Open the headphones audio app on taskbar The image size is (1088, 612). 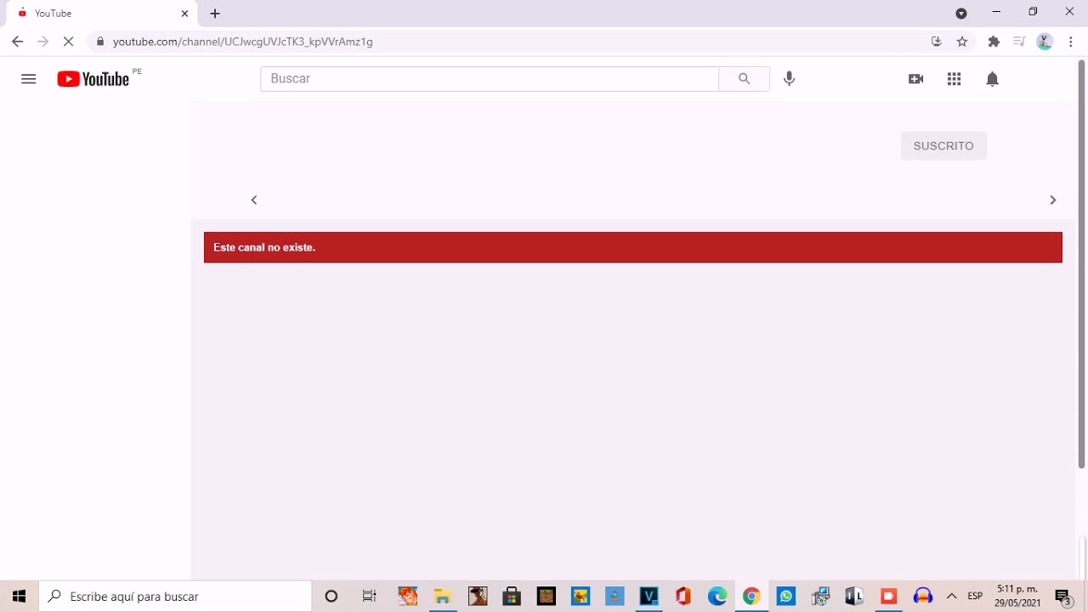(x=923, y=597)
